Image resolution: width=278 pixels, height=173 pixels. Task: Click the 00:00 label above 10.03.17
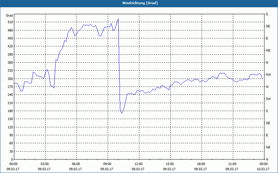[264, 164]
